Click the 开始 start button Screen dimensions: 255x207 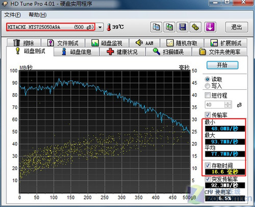click(x=222, y=65)
